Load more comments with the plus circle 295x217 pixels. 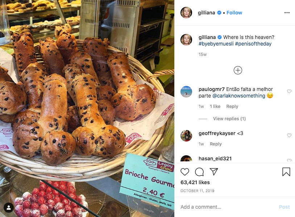click(x=238, y=70)
